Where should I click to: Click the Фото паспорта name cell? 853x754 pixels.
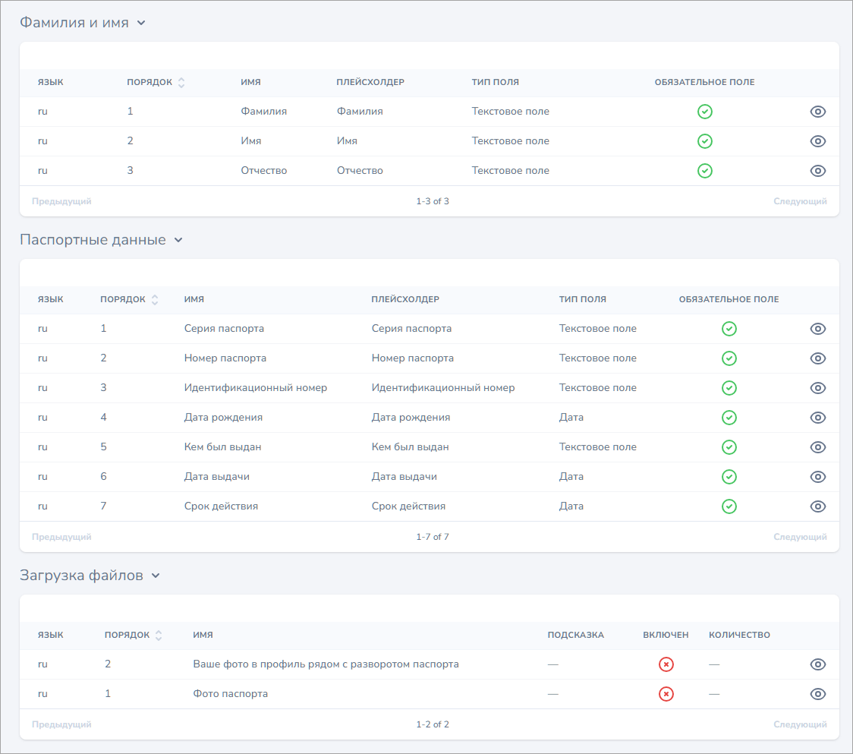tap(230, 694)
